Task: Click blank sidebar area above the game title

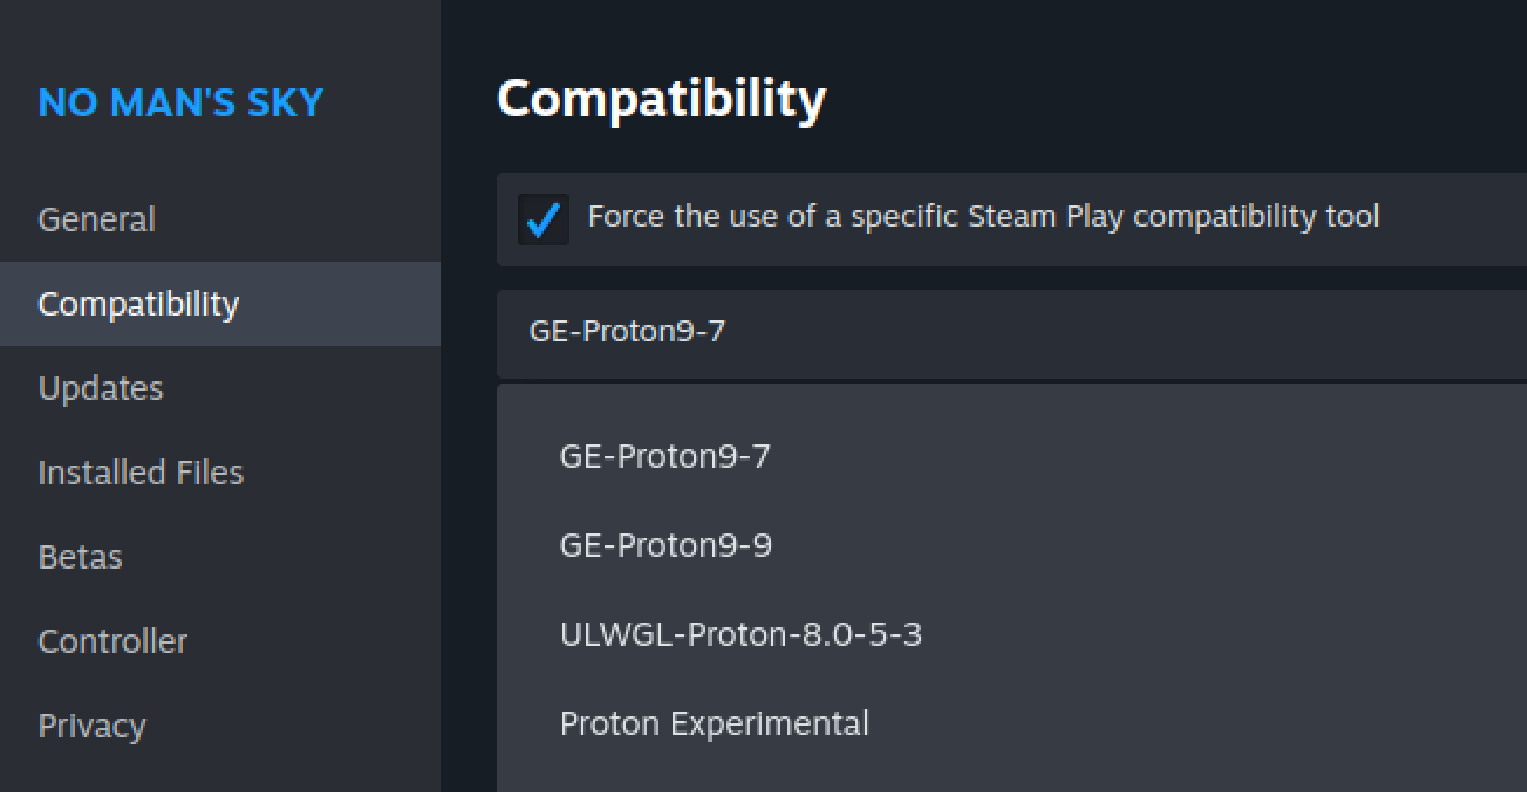Action: 219,35
